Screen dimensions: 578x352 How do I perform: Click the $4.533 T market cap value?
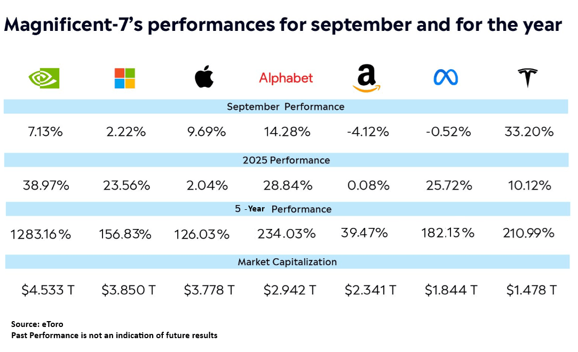47,290
